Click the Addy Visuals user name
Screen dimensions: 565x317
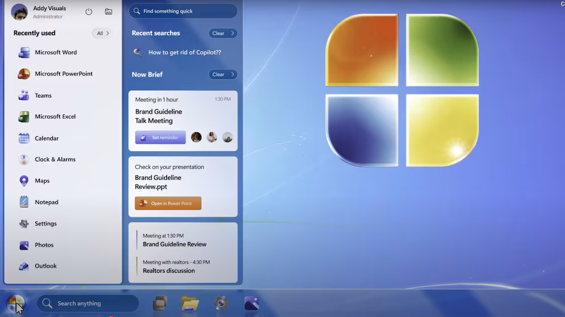50,9
